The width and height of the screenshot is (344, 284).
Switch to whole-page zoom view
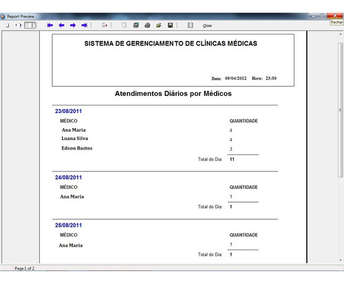tap(8, 26)
